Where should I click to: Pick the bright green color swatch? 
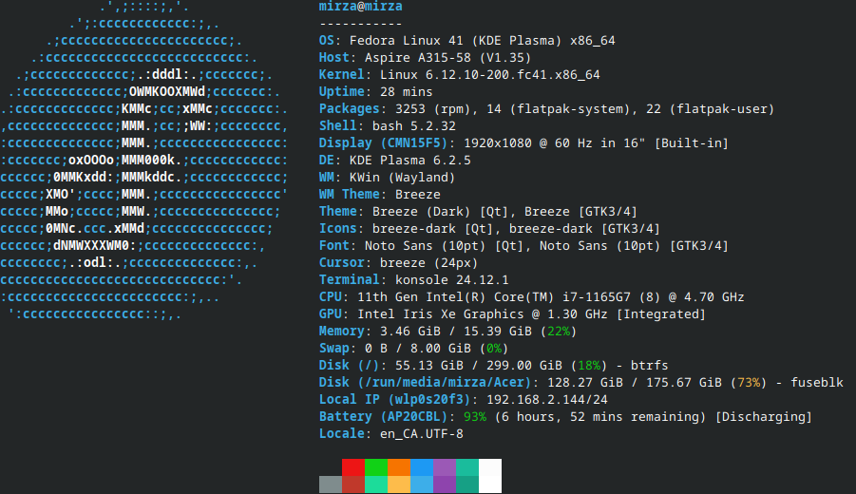pos(376,467)
